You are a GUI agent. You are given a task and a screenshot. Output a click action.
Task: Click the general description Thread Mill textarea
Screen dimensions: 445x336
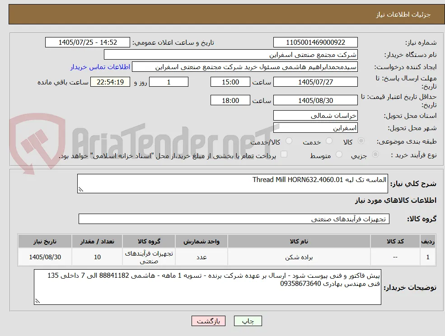coord(232,184)
